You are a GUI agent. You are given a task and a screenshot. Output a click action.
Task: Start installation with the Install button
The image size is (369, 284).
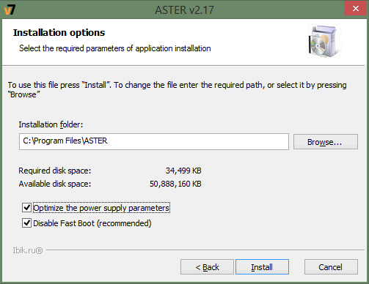tap(262, 267)
